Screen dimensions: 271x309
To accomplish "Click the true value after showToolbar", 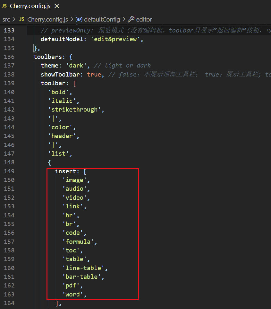I will click(94, 75).
